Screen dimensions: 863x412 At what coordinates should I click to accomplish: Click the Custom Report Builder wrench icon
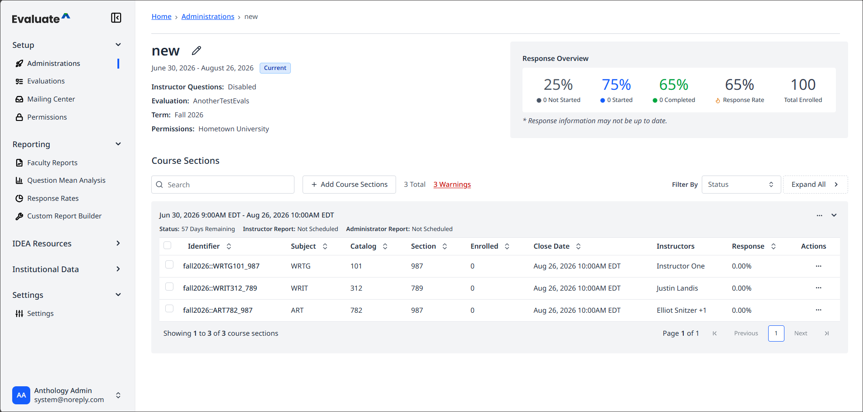pyautogui.click(x=19, y=216)
